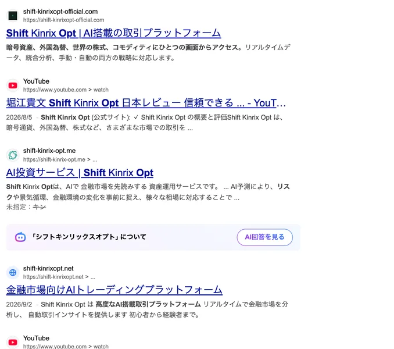Click the shift-kinrixopt.net site name
Screen dimensions: 394x349
(48, 268)
